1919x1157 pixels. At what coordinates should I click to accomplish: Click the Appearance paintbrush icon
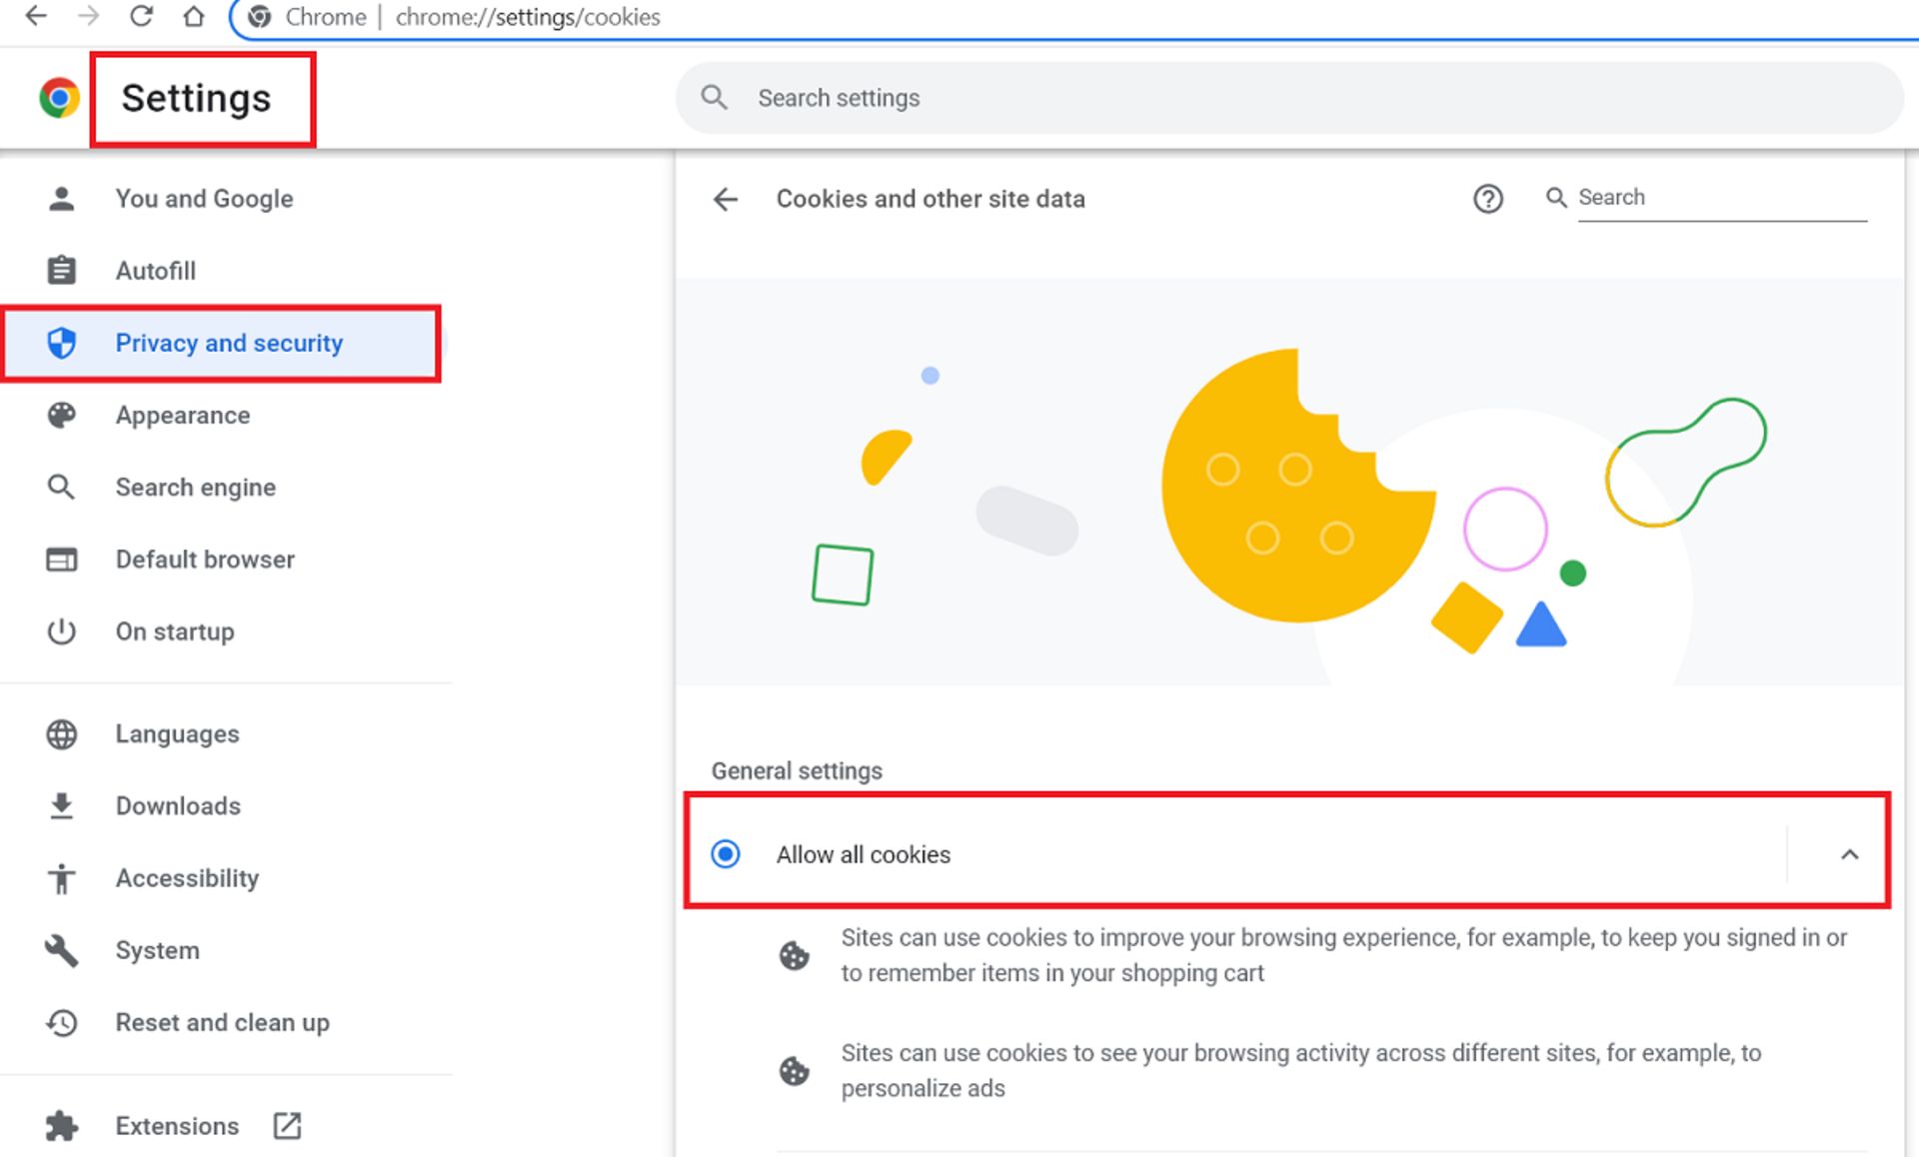[x=62, y=416]
